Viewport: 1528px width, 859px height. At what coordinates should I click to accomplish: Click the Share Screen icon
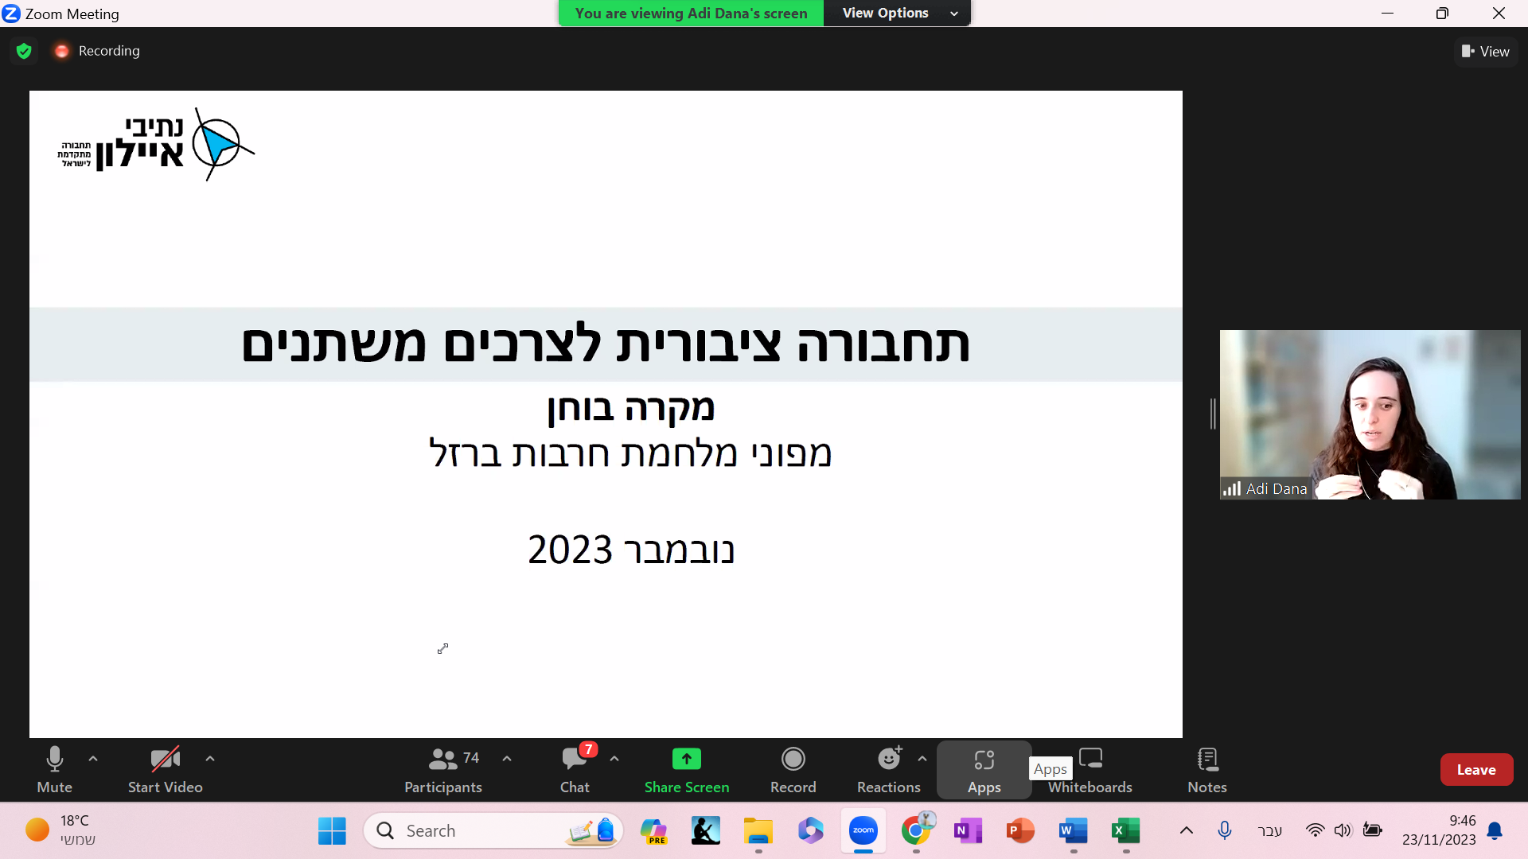(x=686, y=759)
